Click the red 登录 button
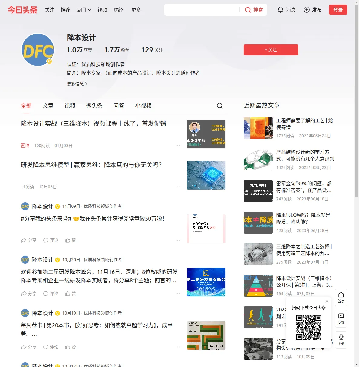Image resolution: width=359 pixels, height=367 pixels. (x=338, y=10)
